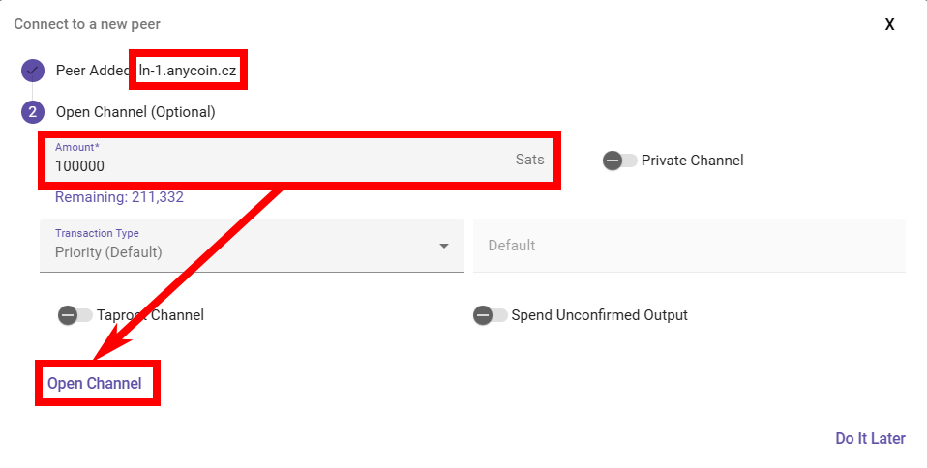Viewport: 927px width, 468px height.
Task: Click the Do It Later link
Action: click(870, 438)
